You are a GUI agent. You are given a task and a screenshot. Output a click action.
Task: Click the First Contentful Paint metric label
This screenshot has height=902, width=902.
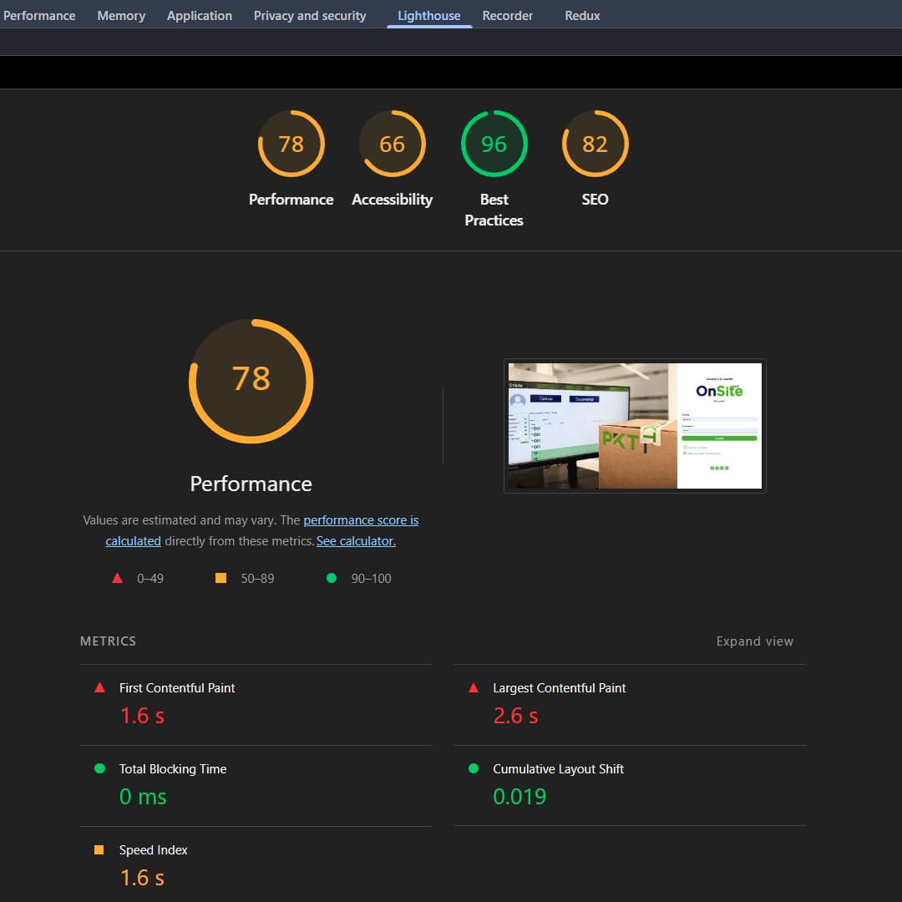(177, 688)
